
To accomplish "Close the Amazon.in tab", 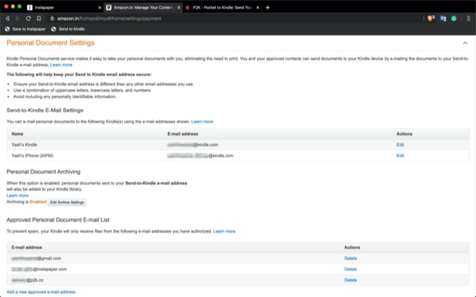I will (x=178, y=7).
